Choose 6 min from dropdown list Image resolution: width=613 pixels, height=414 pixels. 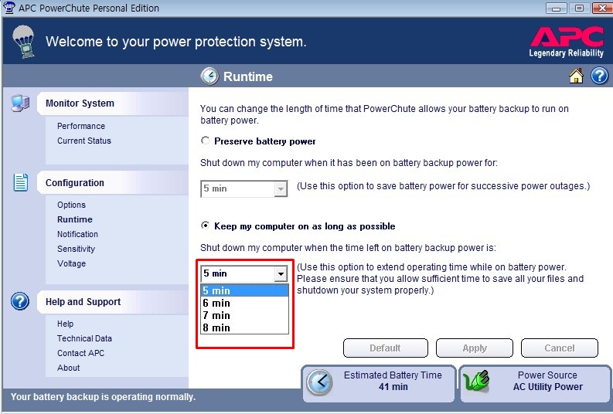(245, 303)
